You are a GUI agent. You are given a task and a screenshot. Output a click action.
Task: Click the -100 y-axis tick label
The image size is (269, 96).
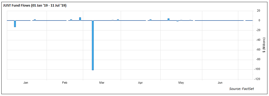point(258,69)
